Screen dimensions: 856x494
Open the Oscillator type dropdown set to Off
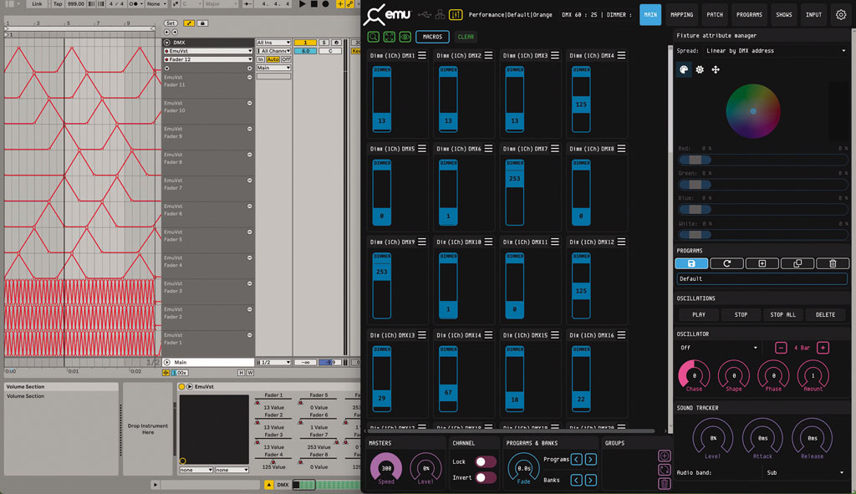(x=718, y=348)
